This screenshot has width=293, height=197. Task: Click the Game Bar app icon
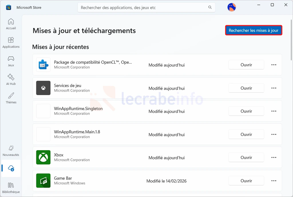[x=43, y=181]
